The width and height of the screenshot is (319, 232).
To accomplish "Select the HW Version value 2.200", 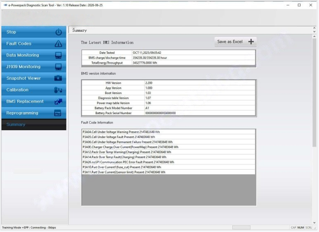I will tap(149, 83).
